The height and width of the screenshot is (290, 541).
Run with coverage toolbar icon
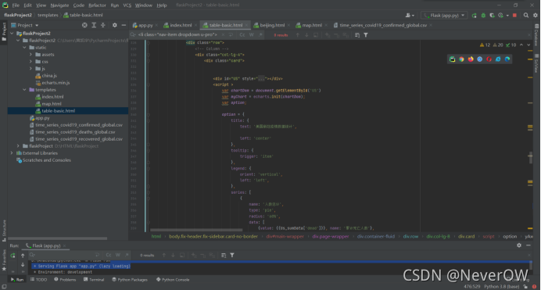pos(492,16)
